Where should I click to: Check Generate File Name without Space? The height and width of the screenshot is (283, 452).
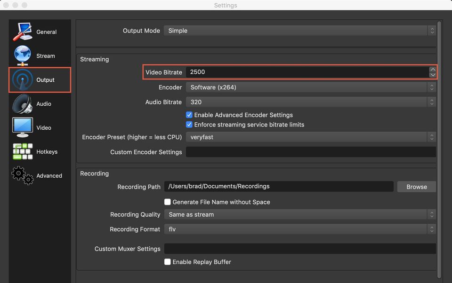pyautogui.click(x=168, y=202)
